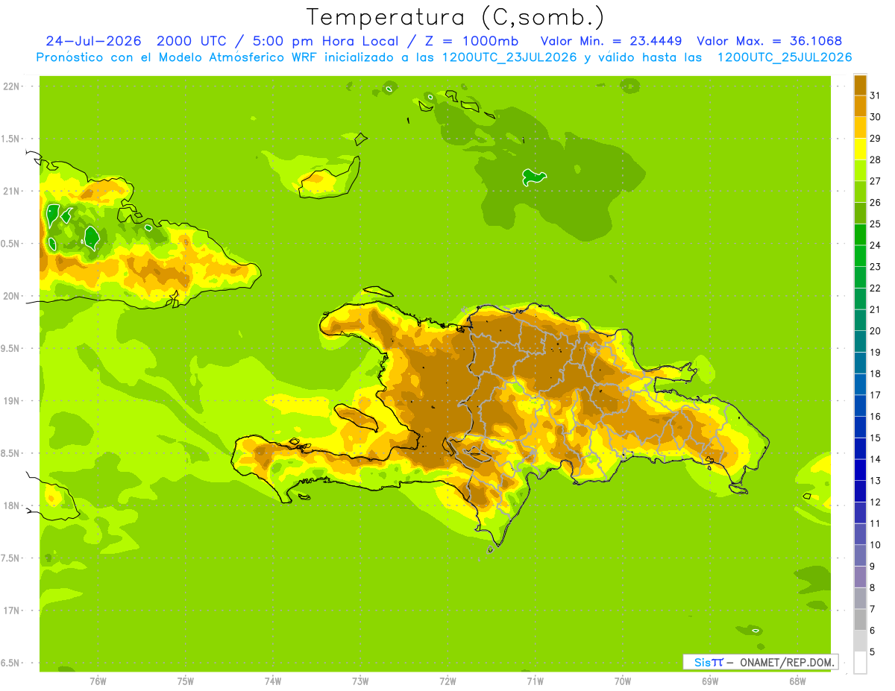Viewport: 895px width, 691px height.
Task: Click the legend value label '15'
Action: [875, 438]
